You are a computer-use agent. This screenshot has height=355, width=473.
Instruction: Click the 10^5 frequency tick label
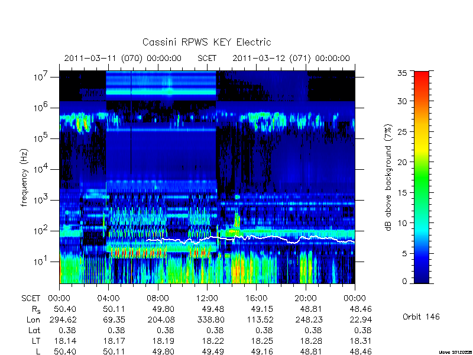pyautogui.click(x=41, y=138)
